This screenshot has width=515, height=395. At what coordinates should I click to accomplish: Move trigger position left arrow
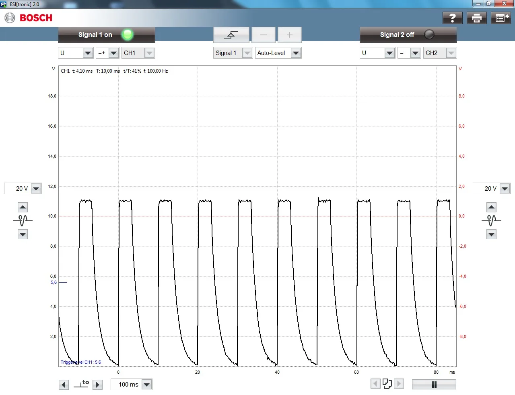click(64, 385)
